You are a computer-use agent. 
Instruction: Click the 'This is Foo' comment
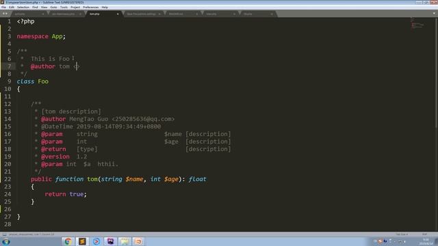click(50, 59)
